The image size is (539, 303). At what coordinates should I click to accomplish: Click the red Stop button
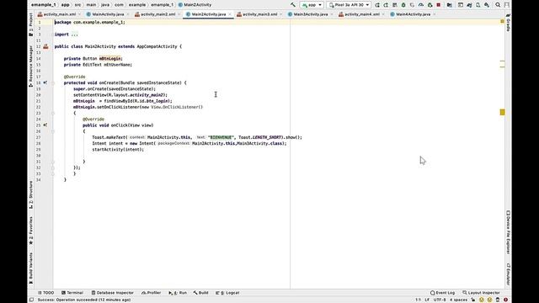[x=439, y=5]
